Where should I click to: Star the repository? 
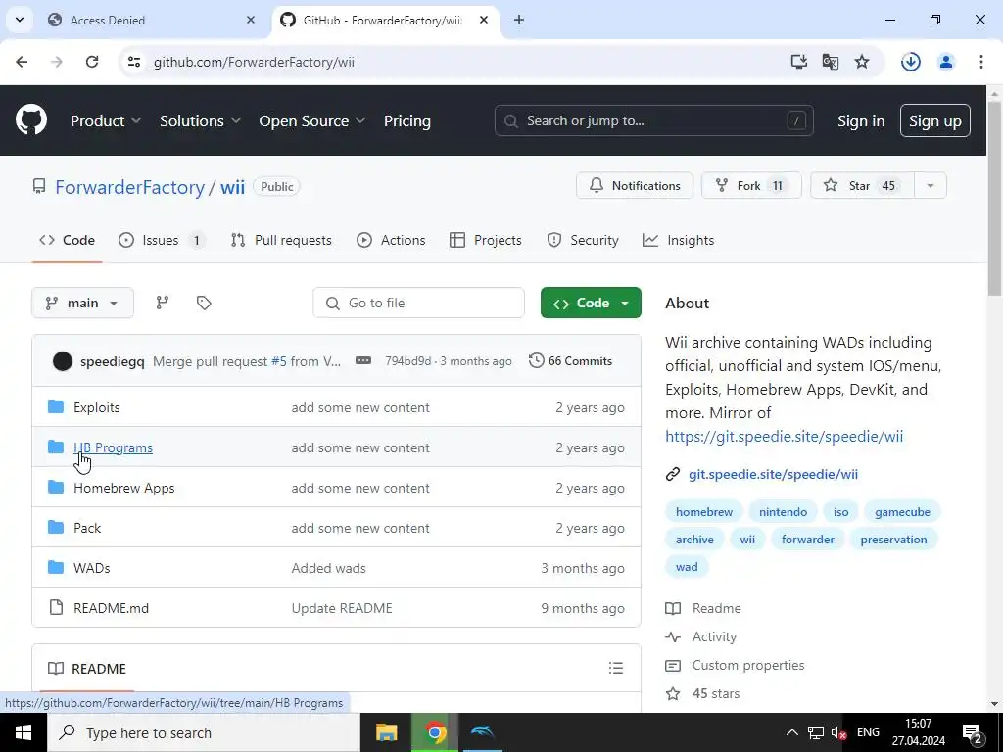[862, 185]
